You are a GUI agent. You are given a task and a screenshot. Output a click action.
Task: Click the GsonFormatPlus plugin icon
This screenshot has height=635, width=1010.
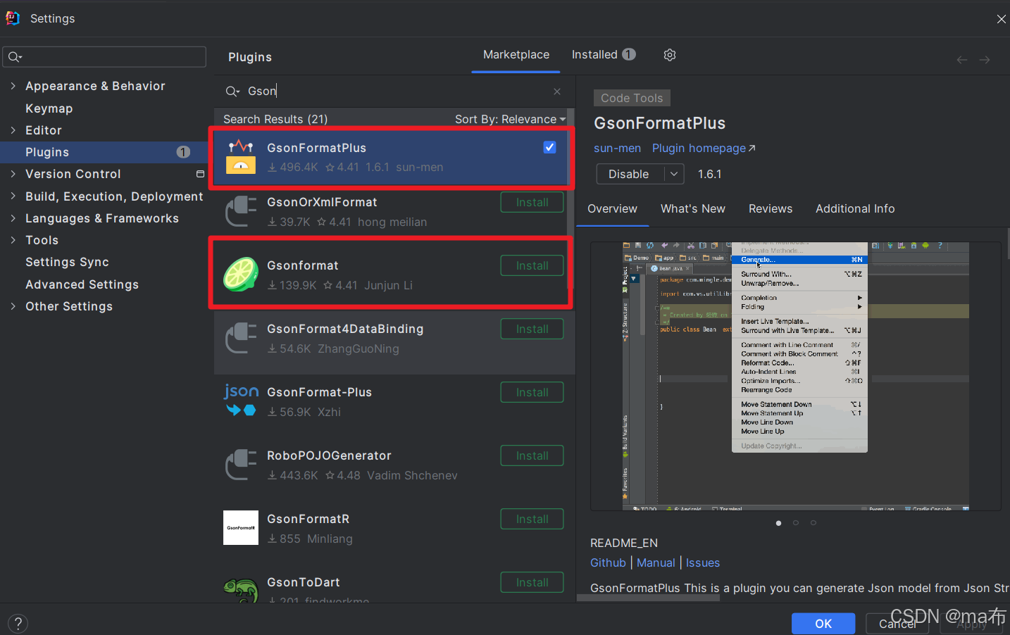coord(241,156)
